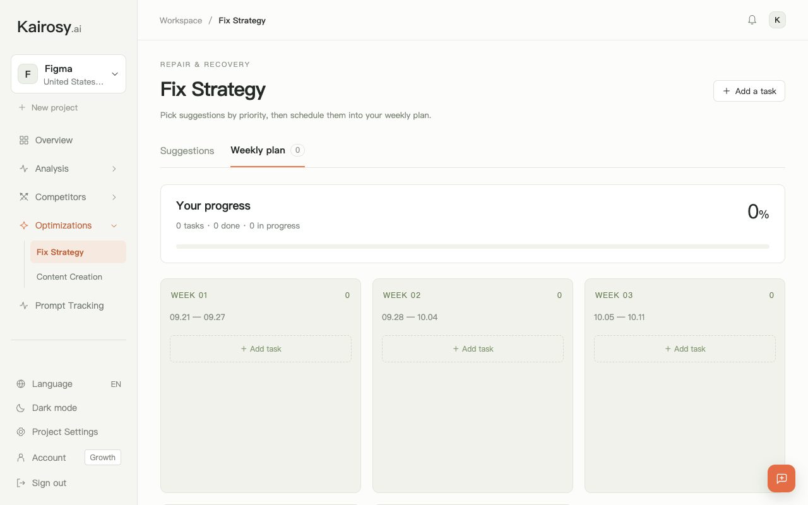Open the orange feedback chat button
The image size is (808, 505).
(x=781, y=478)
